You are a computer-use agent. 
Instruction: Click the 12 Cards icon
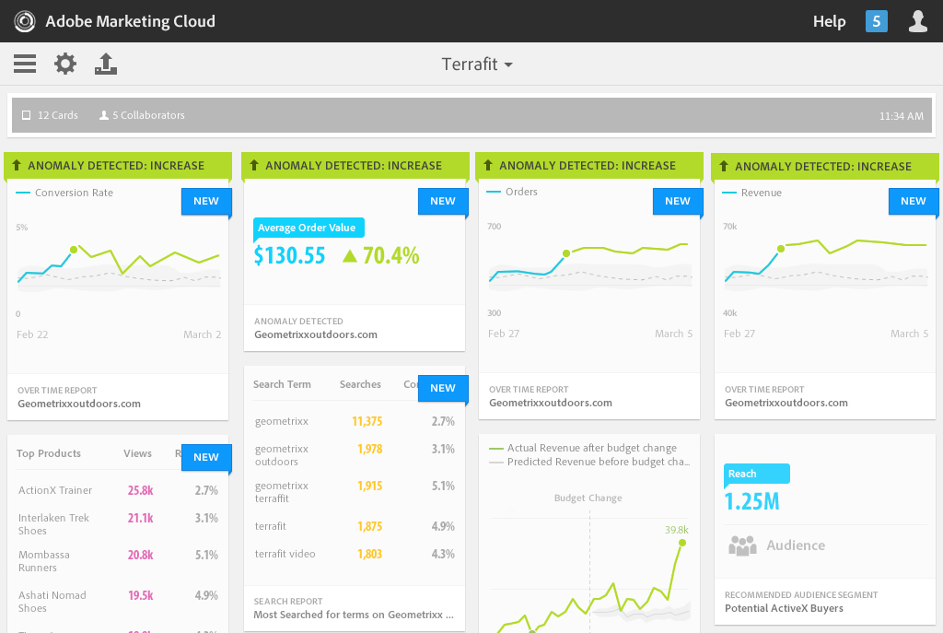(27, 116)
